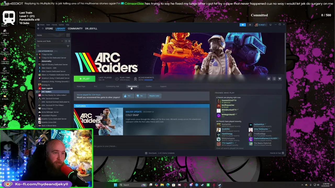Open friend Goothifer profile
Image resolution: width=335 pixels, height=188 pixels.
click(x=226, y=129)
